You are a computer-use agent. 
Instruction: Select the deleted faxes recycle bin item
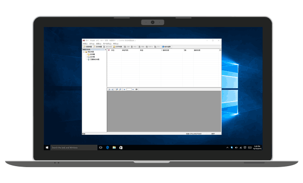click(x=93, y=59)
